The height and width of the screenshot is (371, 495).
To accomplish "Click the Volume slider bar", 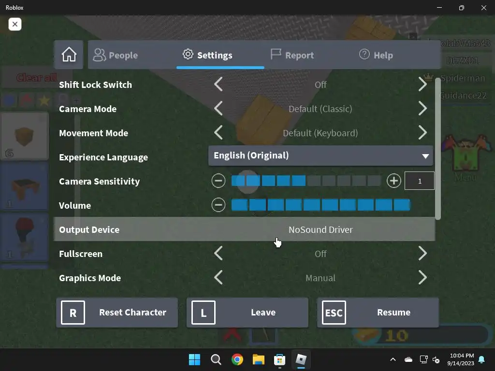I will (320, 205).
